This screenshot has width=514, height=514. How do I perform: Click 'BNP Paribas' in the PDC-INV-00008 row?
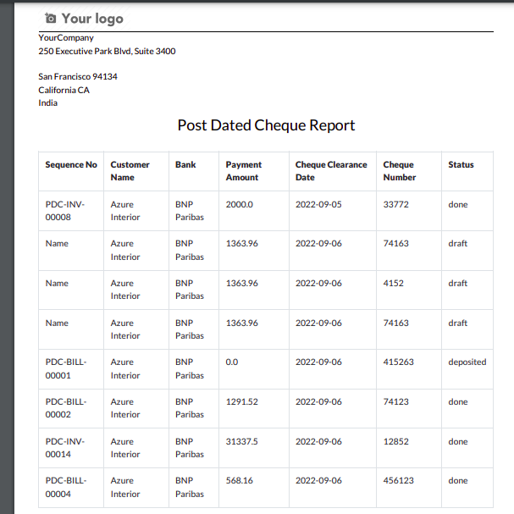pos(190,211)
